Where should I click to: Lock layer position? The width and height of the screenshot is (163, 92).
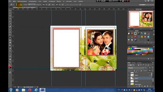(139, 71)
